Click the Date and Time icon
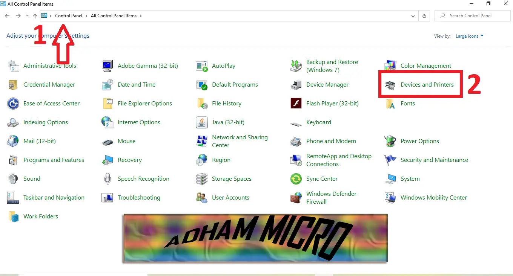513x276 pixels. pos(108,85)
